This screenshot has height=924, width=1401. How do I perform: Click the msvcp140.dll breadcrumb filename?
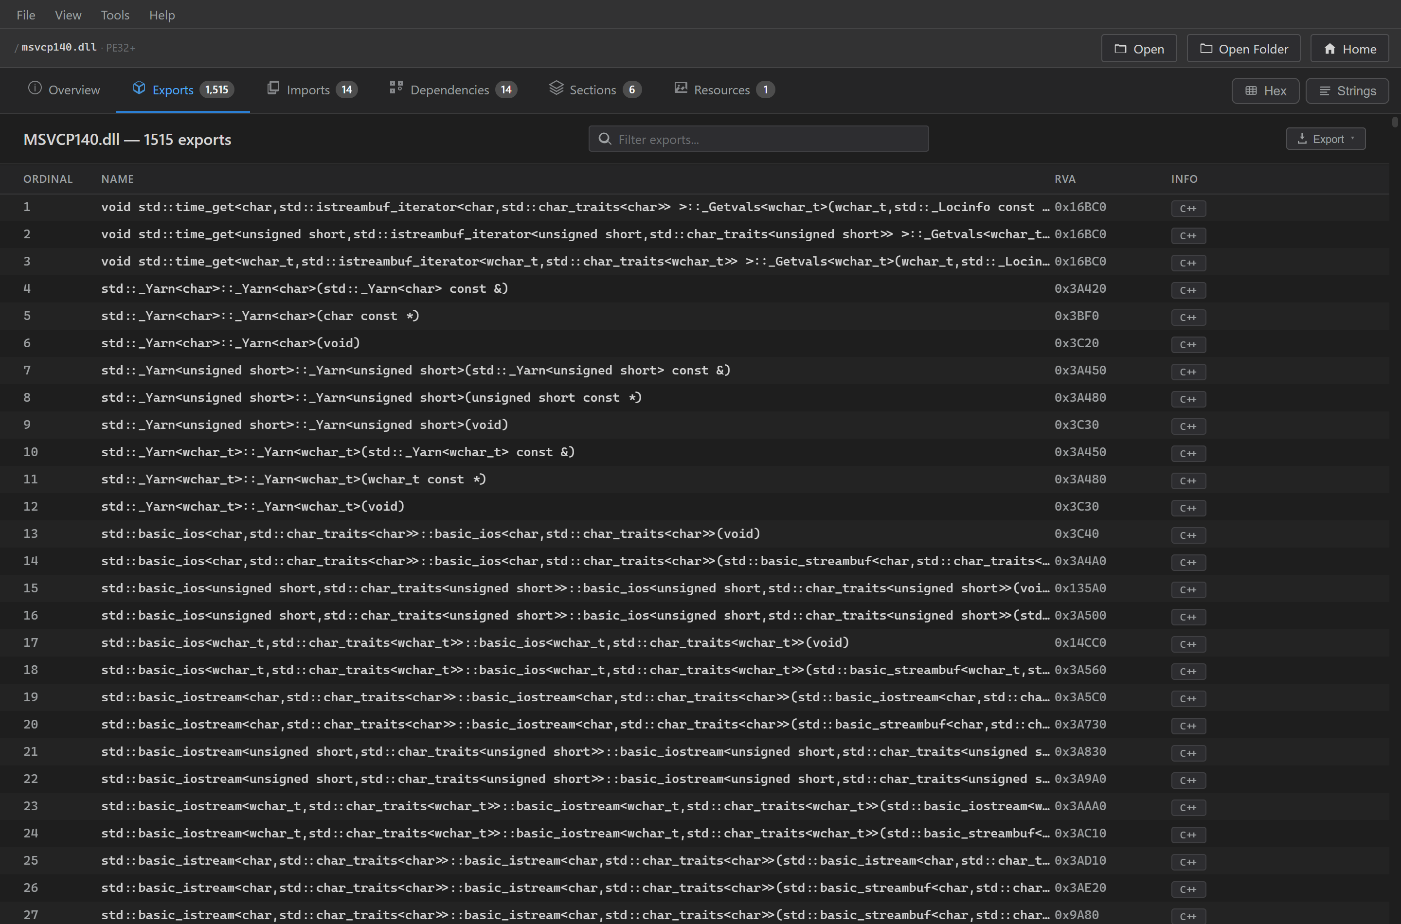tap(59, 47)
